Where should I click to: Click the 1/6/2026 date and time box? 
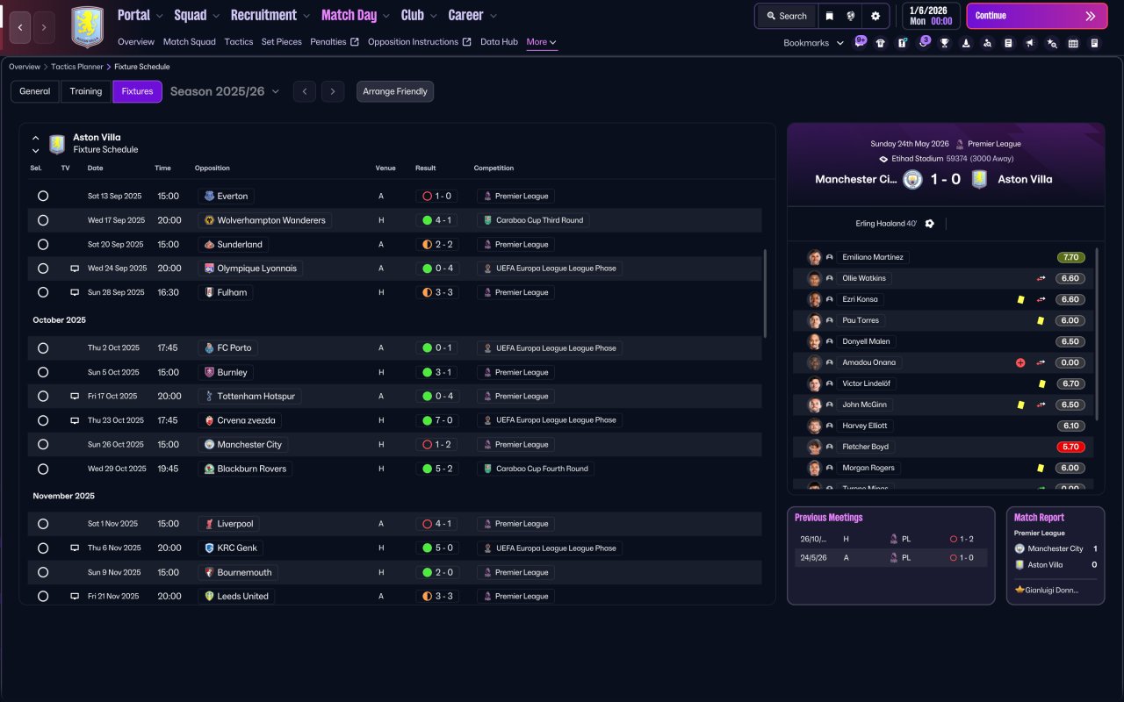(x=931, y=16)
